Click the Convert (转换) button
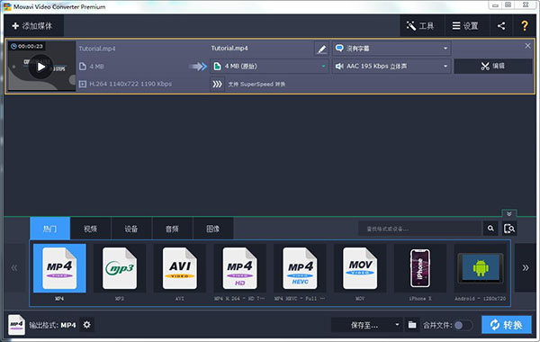The width and height of the screenshot is (540, 342). pyautogui.click(x=506, y=325)
